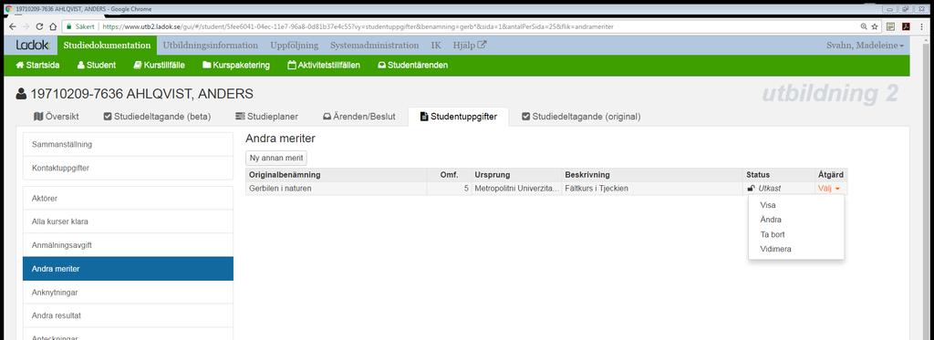Image resolution: width=934 pixels, height=340 pixels.
Task: Click the padlock icon beside Utkast status
Action: (752, 188)
